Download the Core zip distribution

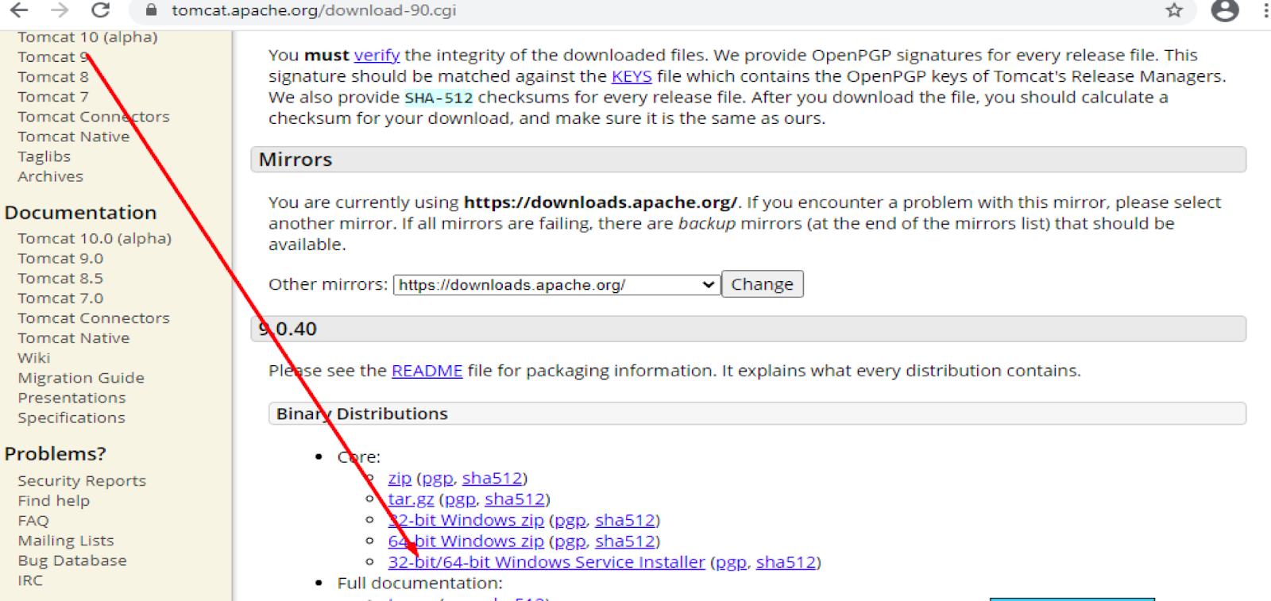(400, 478)
